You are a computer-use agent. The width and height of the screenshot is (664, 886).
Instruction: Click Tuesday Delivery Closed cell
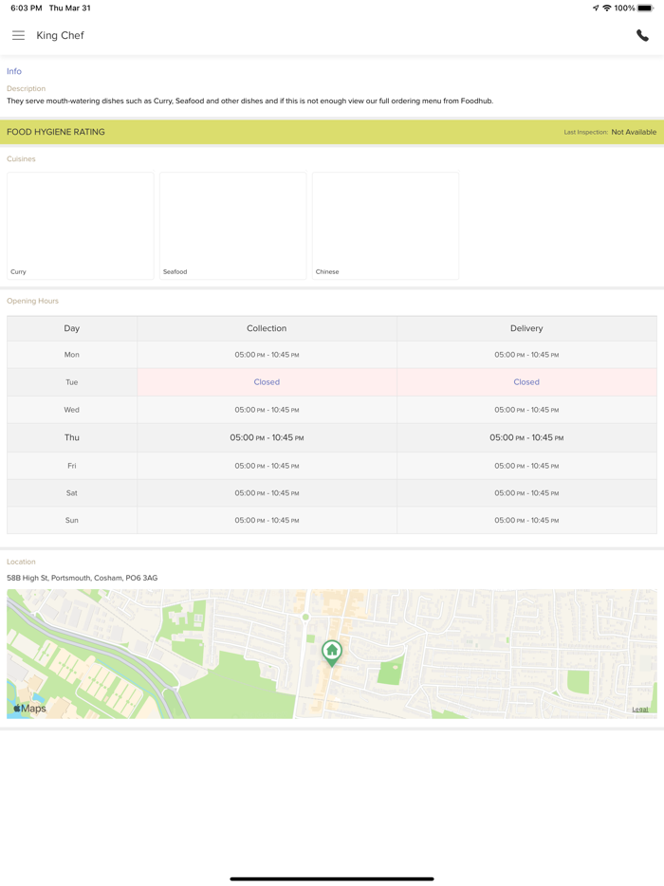click(x=526, y=382)
